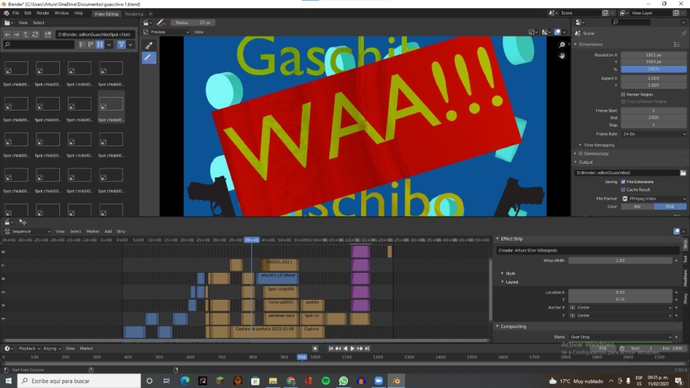The height and width of the screenshot is (388, 690).
Task: Select the Sample eyedropper tool in preview
Action: [149, 45]
